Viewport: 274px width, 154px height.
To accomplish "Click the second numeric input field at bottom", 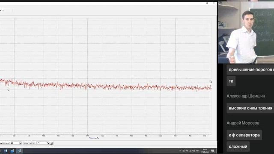I will [42, 143].
